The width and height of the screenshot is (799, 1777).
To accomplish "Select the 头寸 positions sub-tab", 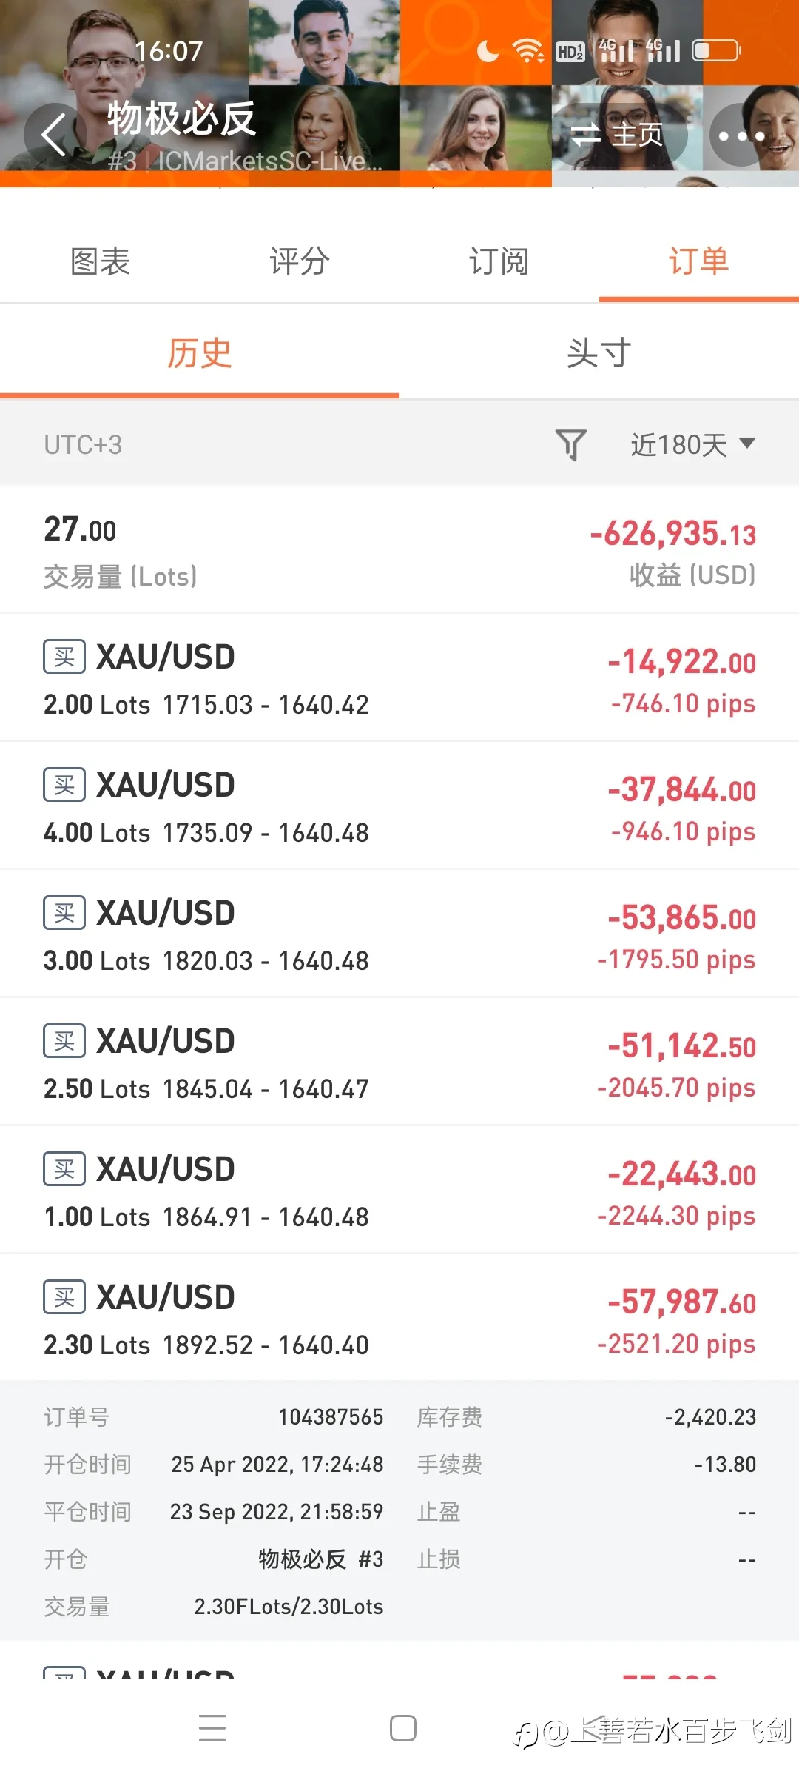I will pyautogui.click(x=599, y=353).
